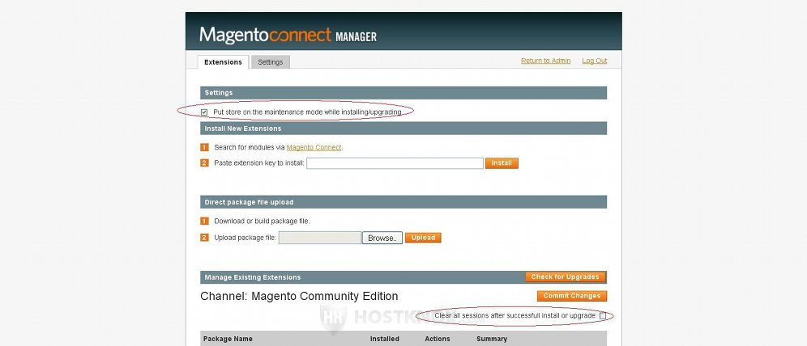807x346 pixels.
Task: Open the Settings tab
Action: coord(270,62)
